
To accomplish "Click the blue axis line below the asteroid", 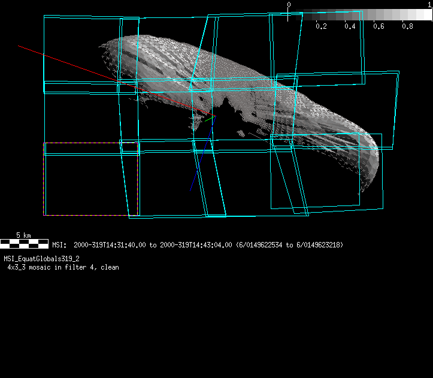I will pyautogui.click(x=201, y=161).
